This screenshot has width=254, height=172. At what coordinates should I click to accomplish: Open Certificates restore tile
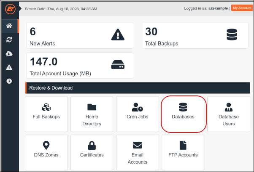click(x=92, y=152)
